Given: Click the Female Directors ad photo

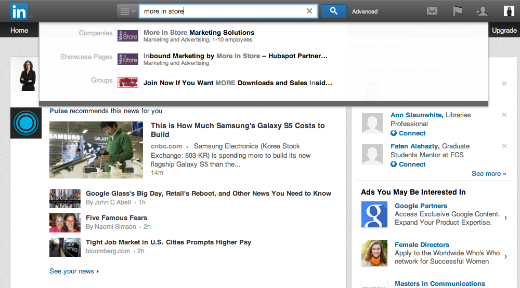Looking at the screenshot, I should tap(374, 253).
